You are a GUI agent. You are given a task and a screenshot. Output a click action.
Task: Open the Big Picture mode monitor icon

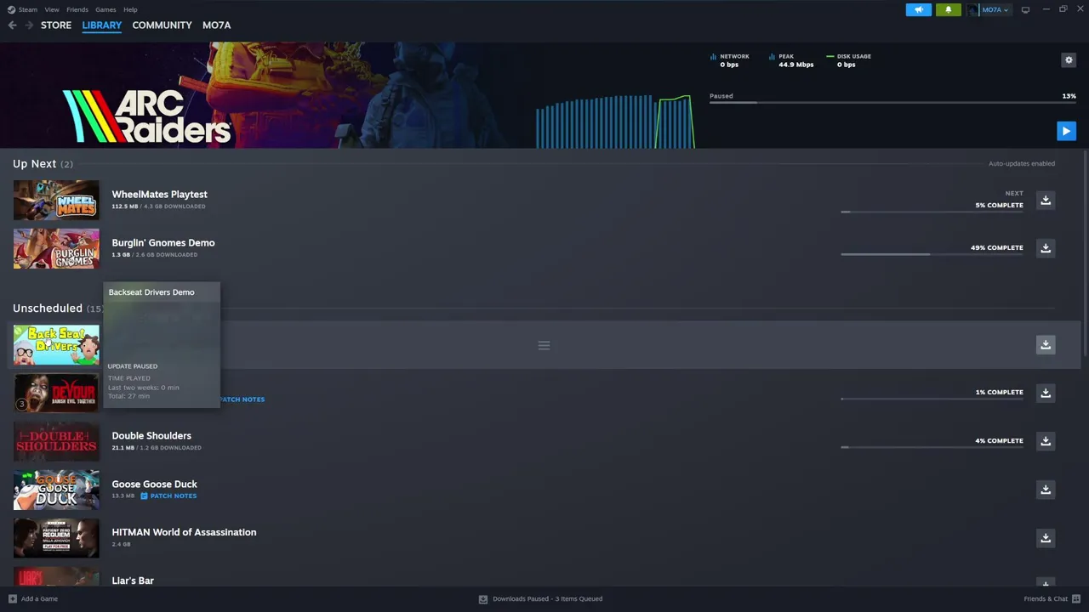pyautogui.click(x=1025, y=10)
